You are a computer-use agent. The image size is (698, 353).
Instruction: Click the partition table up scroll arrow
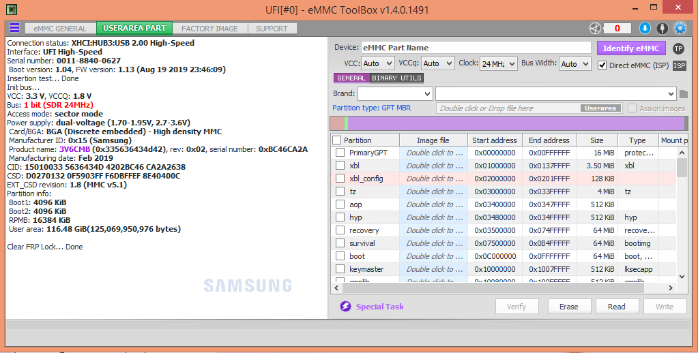[682, 153]
